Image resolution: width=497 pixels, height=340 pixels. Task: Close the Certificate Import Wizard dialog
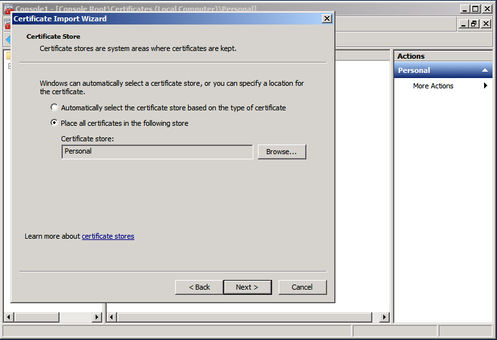click(x=327, y=19)
